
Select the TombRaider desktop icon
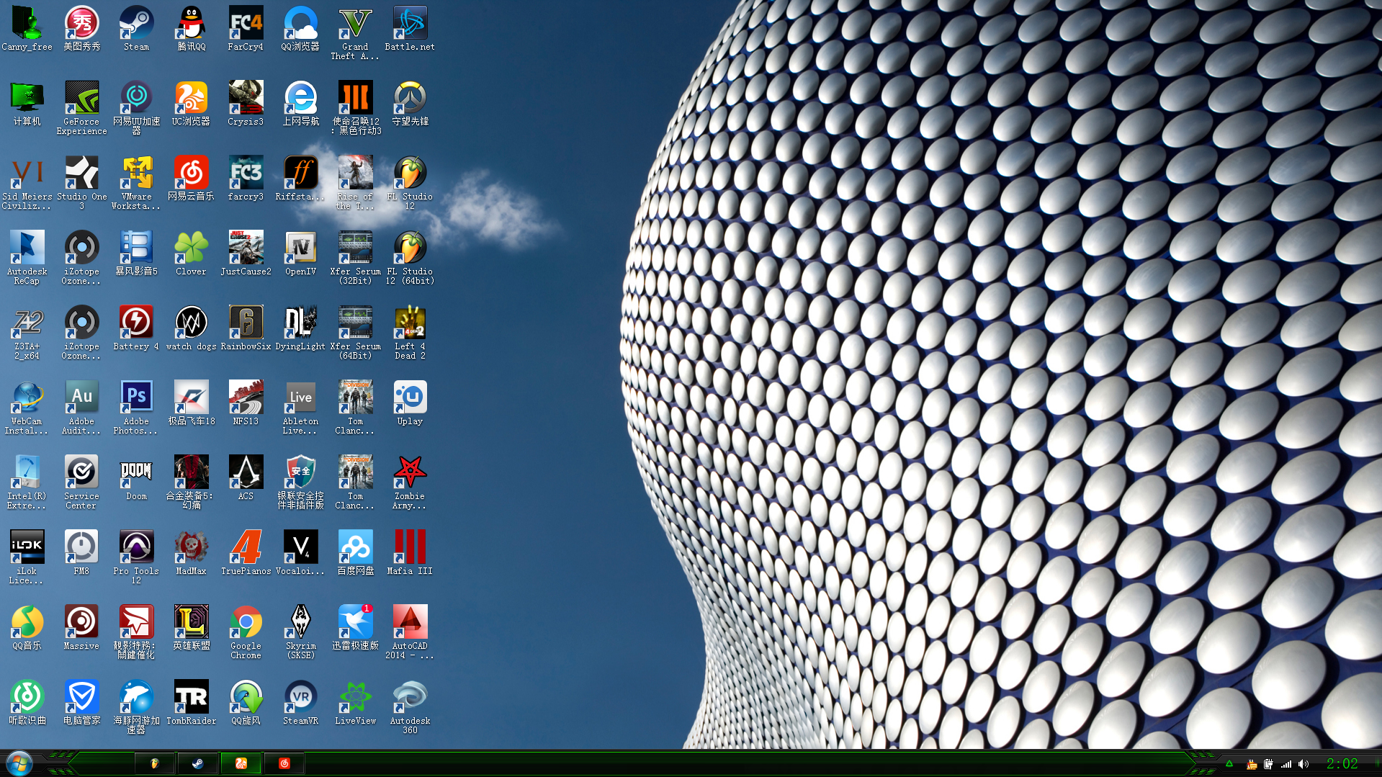pos(191,703)
